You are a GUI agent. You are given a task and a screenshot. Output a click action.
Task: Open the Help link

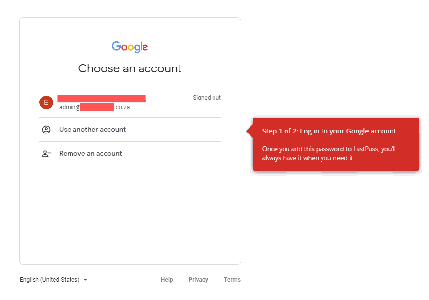167,280
